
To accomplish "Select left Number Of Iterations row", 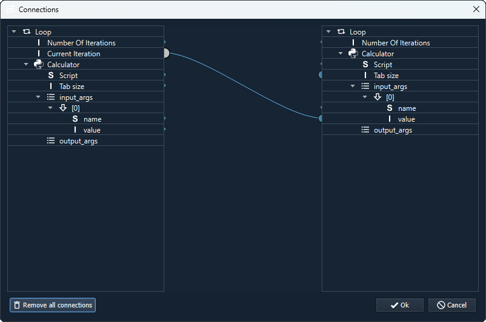I will [85, 42].
